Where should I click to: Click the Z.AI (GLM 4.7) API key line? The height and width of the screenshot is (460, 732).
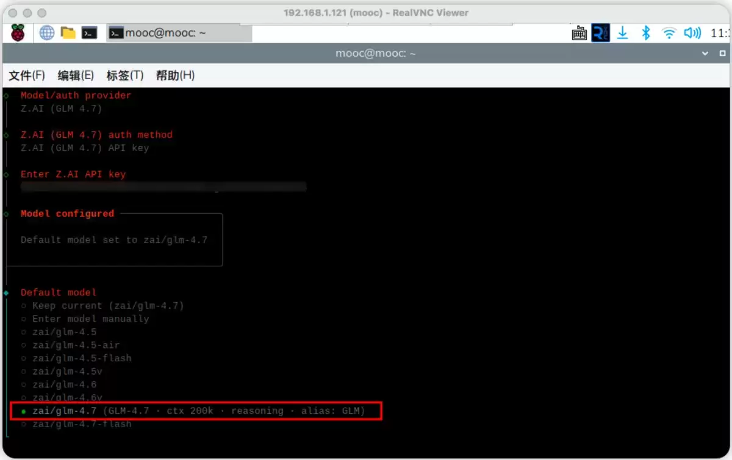click(85, 148)
